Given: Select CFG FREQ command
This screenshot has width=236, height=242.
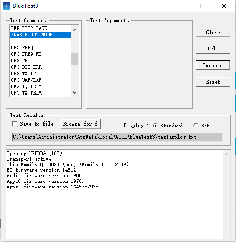Looking at the screenshot, I should (x=41, y=48).
